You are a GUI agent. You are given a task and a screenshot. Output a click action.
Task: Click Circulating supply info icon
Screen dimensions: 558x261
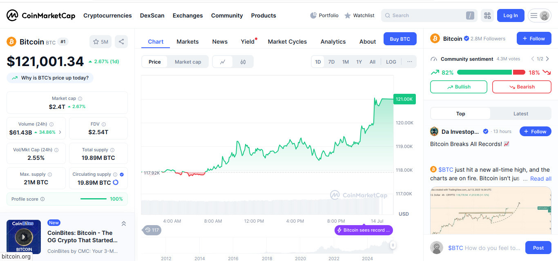(115, 175)
